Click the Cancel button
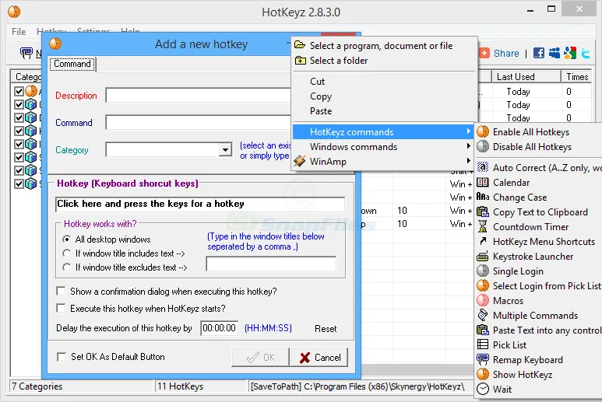 point(319,357)
